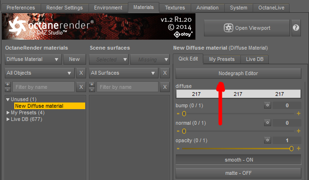The width and height of the screenshot is (309, 180).
Task: Click the diffuse color swatch
Action: [238, 94]
